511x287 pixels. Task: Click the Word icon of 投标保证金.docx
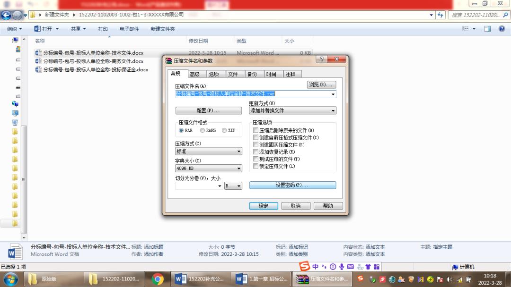tap(38, 69)
